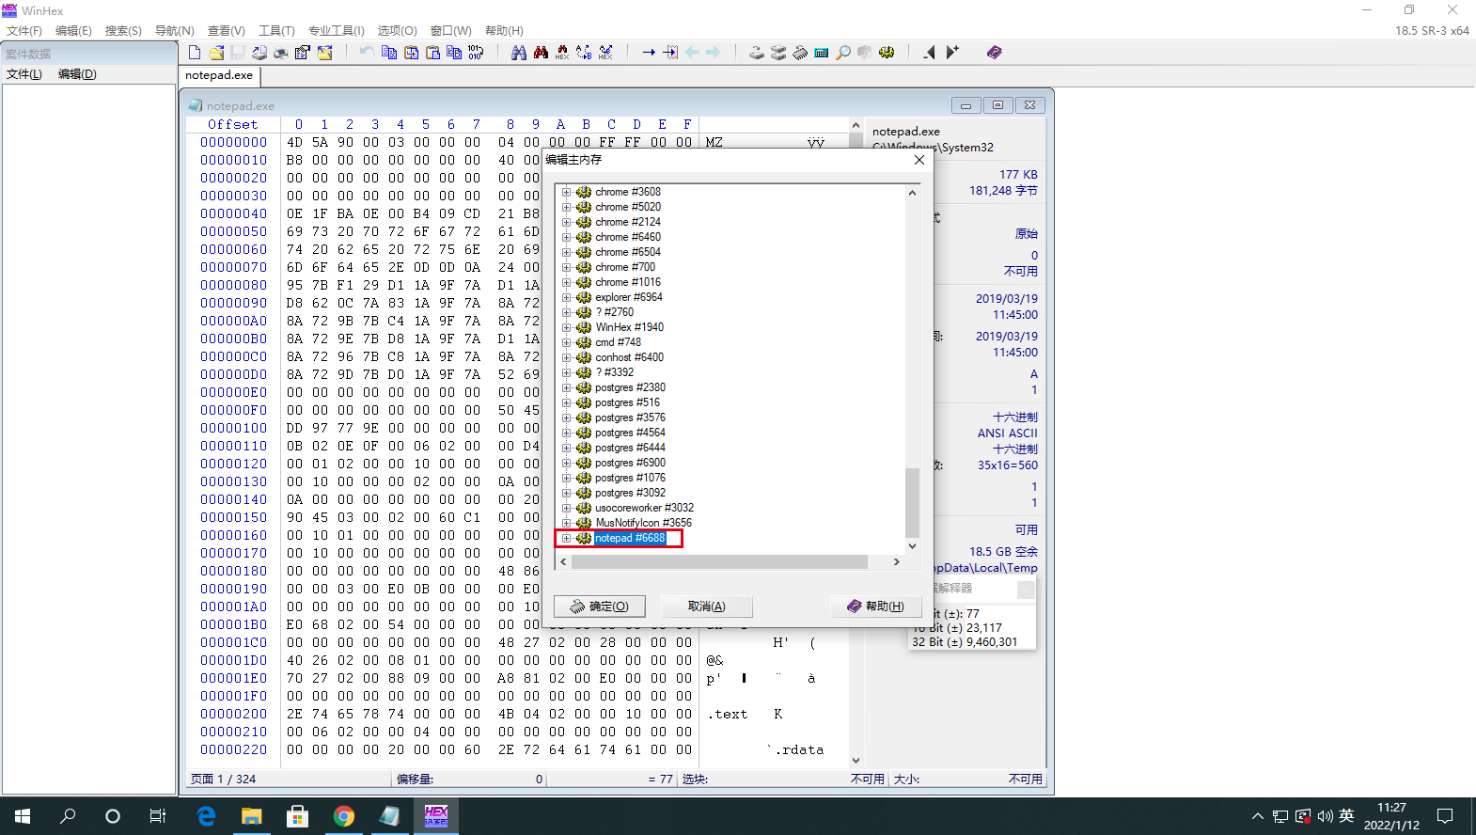Click the New file toolbar icon

(195, 53)
